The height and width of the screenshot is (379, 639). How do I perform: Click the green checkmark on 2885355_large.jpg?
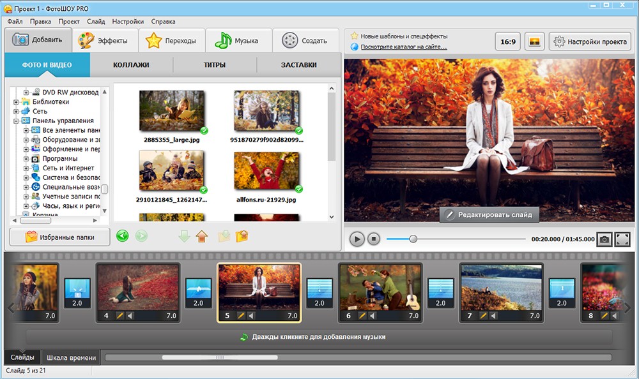204,130
